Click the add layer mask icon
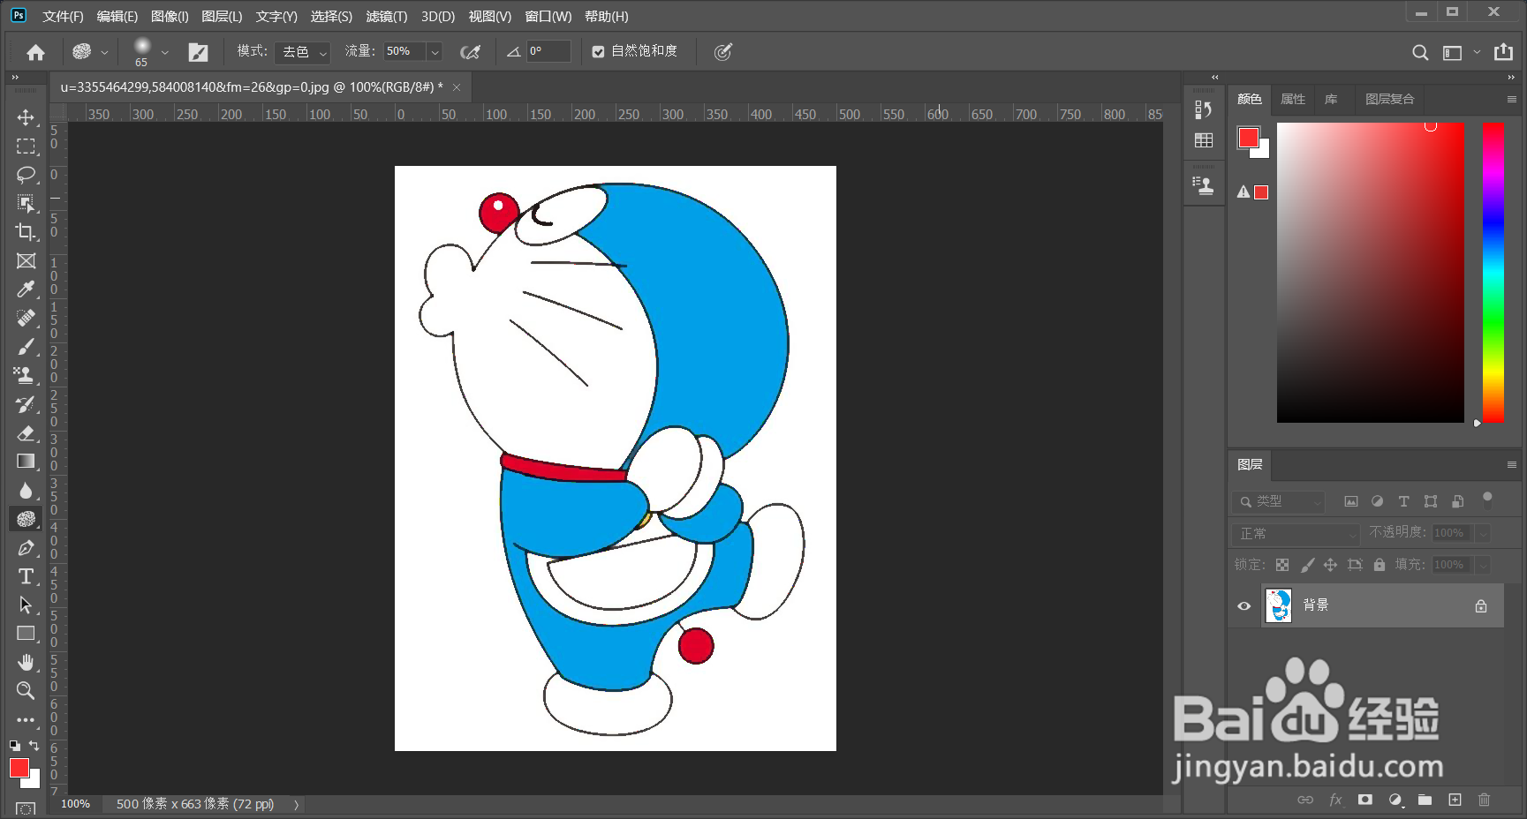The image size is (1527, 819). 1365,800
